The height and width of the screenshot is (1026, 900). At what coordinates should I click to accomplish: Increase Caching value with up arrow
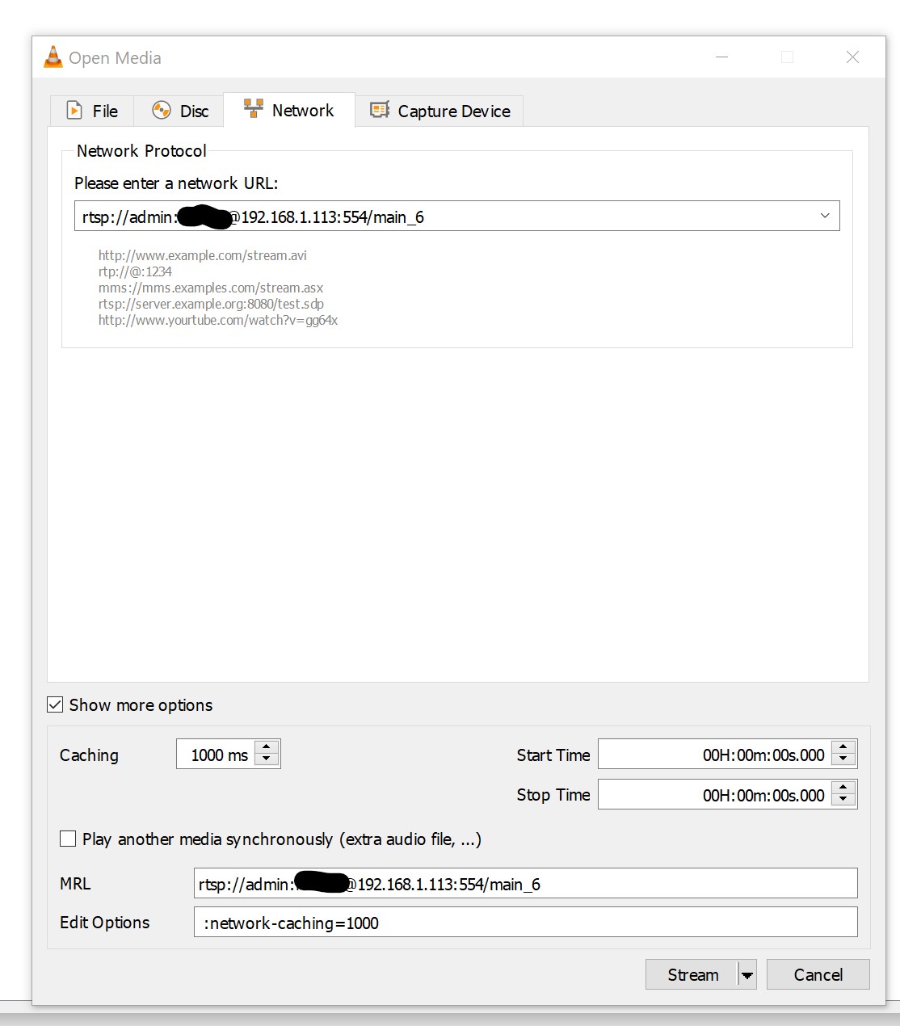pyautogui.click(x=267, y=748)
